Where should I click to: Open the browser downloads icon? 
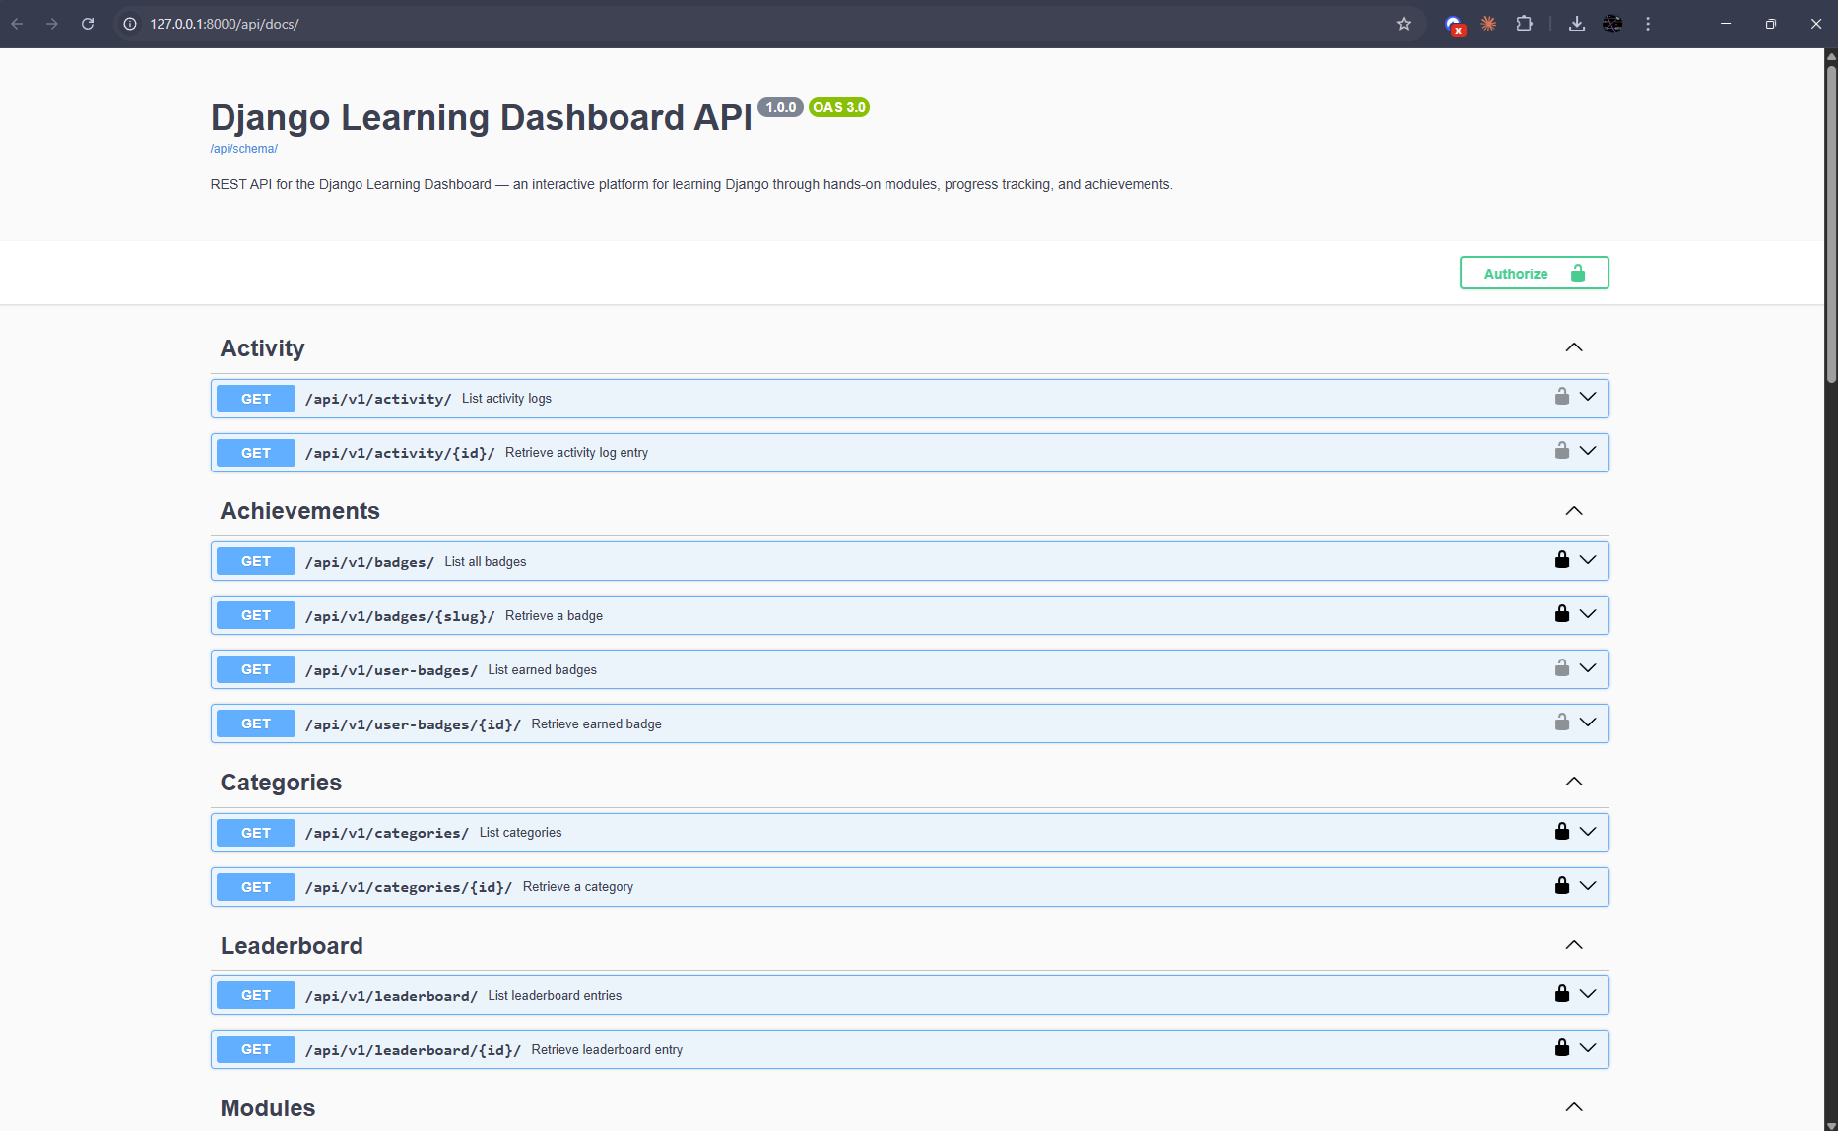pyautogui.click(x=1576, y=24)
